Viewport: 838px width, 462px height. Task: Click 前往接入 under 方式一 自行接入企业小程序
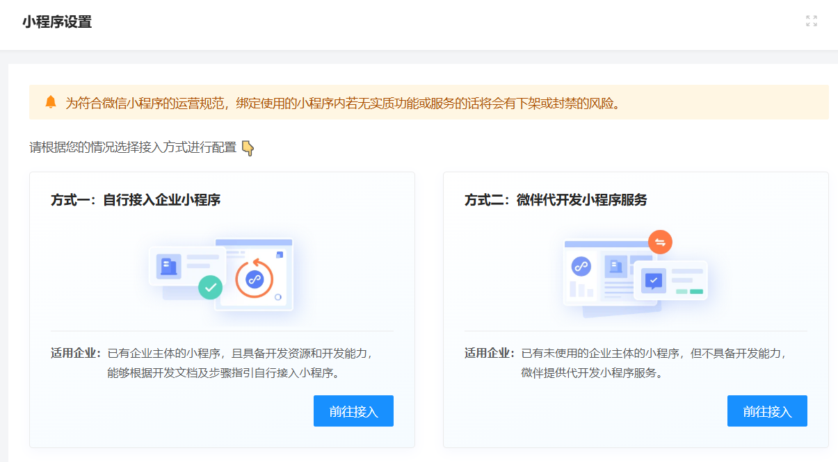pyautogui.click(x=353, y=411)
